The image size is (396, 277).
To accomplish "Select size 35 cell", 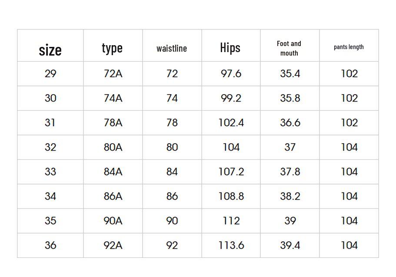I will pos(50,221).
